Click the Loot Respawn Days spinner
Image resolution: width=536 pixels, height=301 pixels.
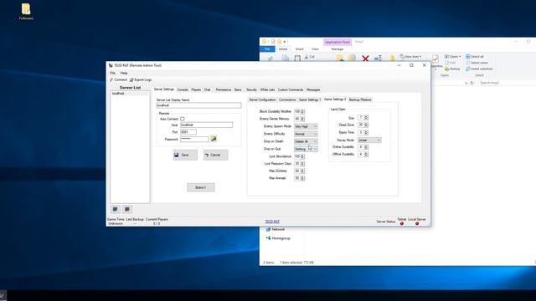coord(299,164)
